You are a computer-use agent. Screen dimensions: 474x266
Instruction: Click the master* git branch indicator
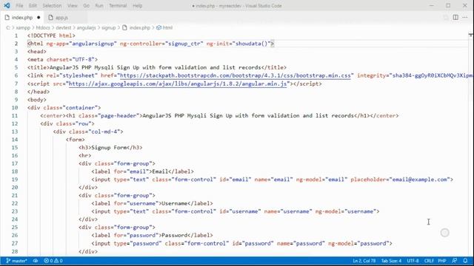tap(16, 261)
